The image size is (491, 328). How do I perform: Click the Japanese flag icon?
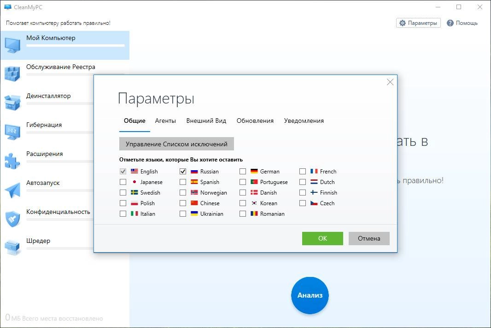134,182
